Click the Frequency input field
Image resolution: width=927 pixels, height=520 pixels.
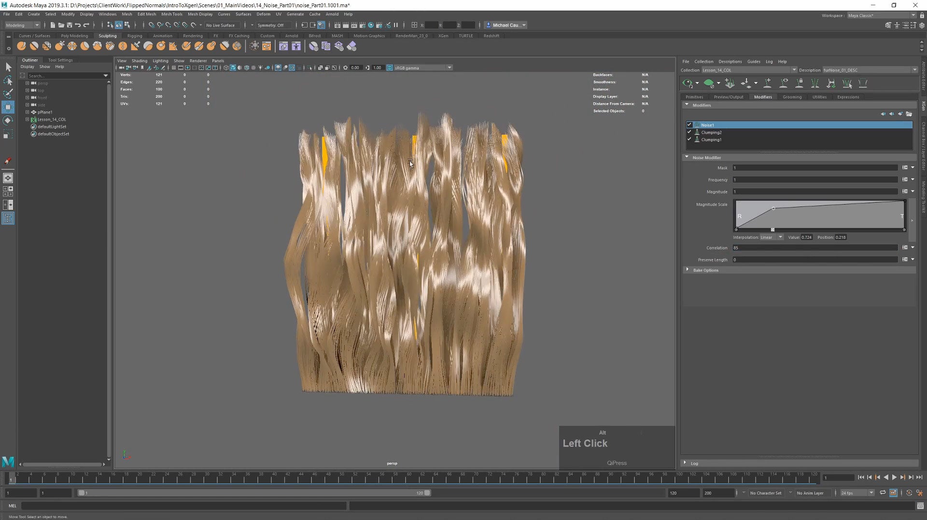815,179
